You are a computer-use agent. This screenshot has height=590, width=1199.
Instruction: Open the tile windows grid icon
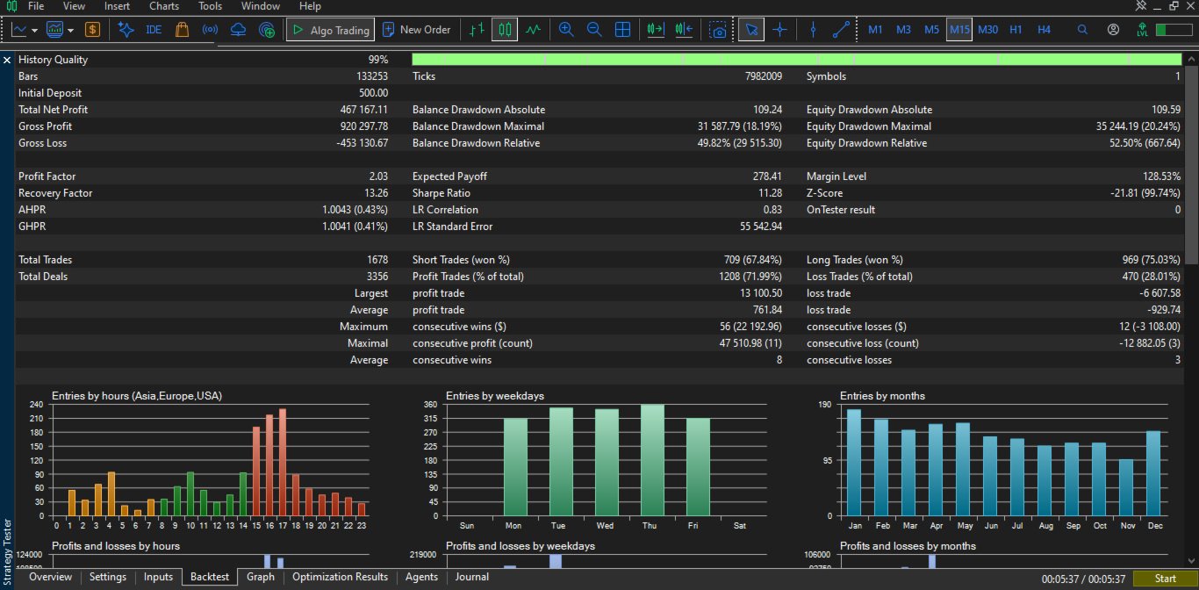622,29
